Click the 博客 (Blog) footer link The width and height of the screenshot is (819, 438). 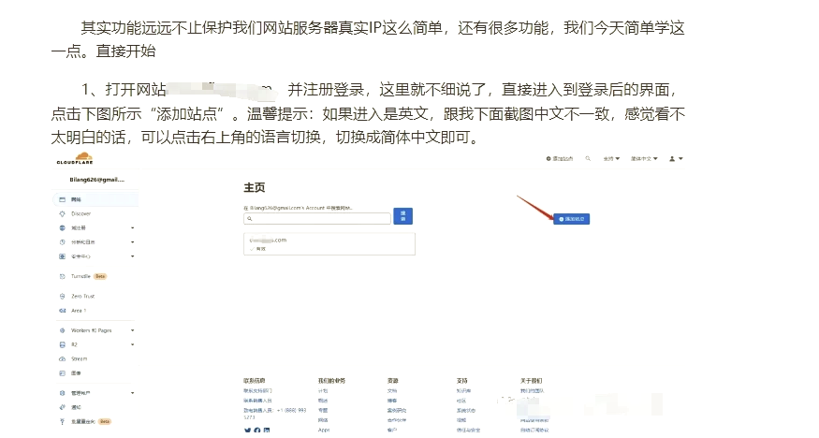point(392,401)
